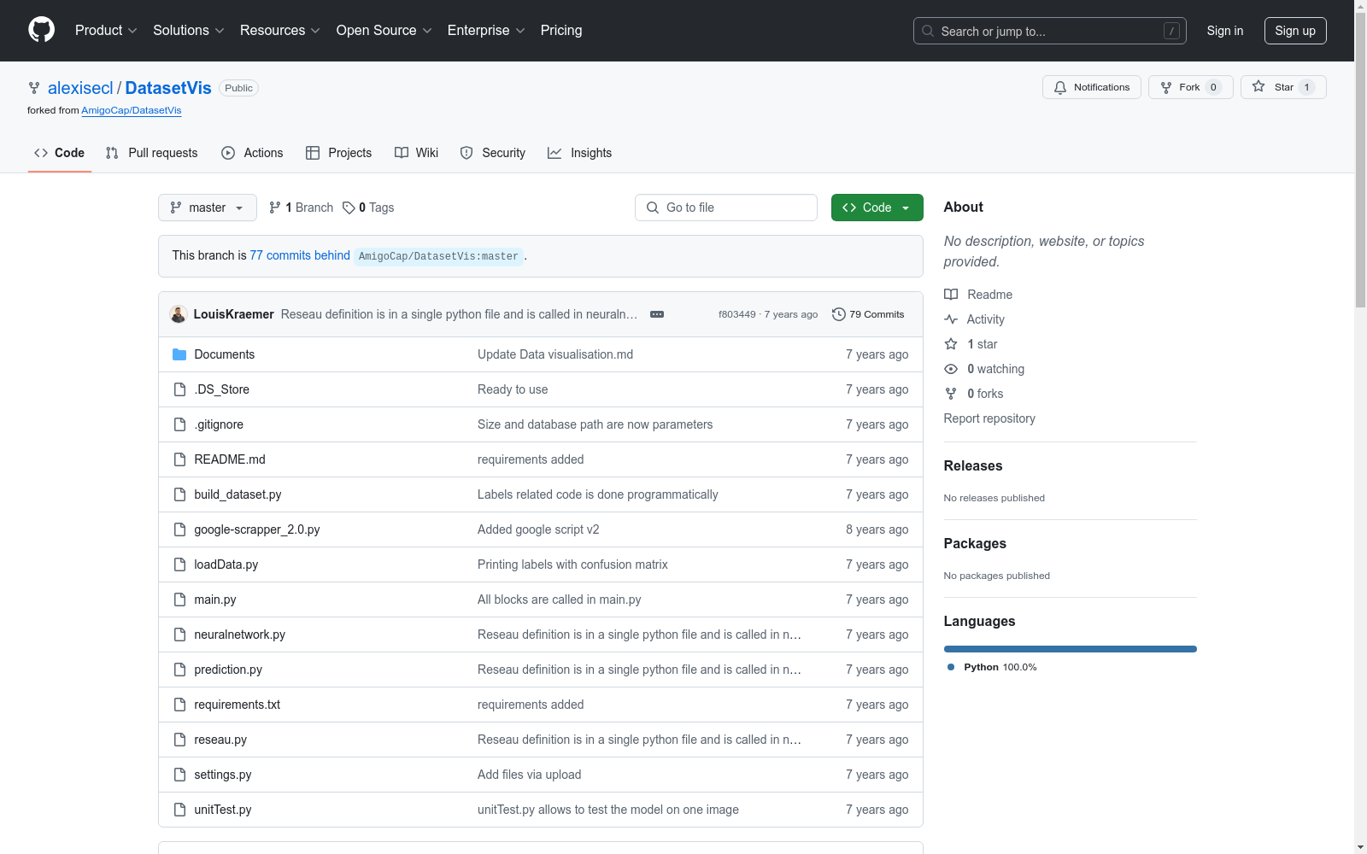Expand the Solutions menu
Viewport: 1367px width, 854px height.
189,30
